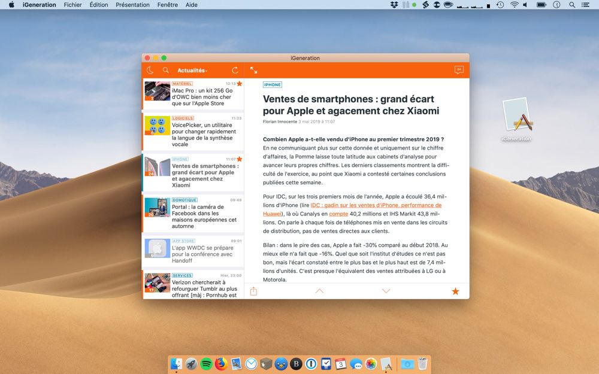Follow the "compte" link in the article
599x374 pixels.
click(338, 214)
